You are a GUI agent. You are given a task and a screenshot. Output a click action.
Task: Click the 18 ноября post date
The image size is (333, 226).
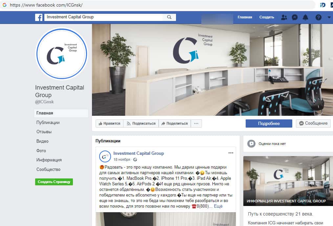tap(122, 160)
